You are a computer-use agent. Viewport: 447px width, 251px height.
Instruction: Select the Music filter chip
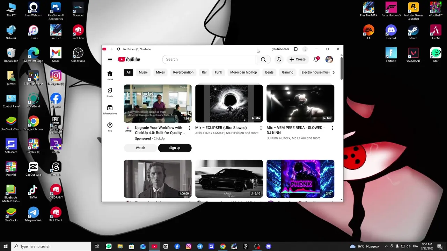tap(143, 73)
